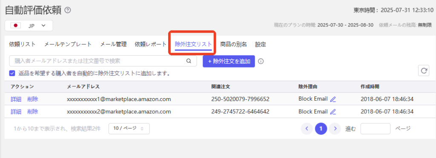Edit Block Email reason for order 250-5020079-7996652
Viewport: 436px width, 158px height.
point(333,99)
